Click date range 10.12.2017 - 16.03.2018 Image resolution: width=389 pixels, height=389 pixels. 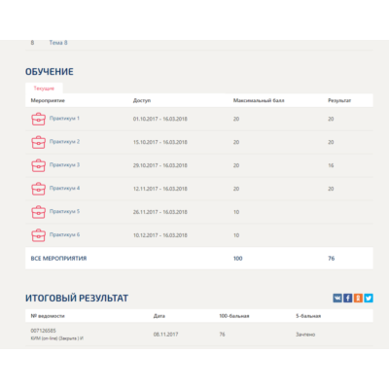pyautogui.click(x=160, y=235)
